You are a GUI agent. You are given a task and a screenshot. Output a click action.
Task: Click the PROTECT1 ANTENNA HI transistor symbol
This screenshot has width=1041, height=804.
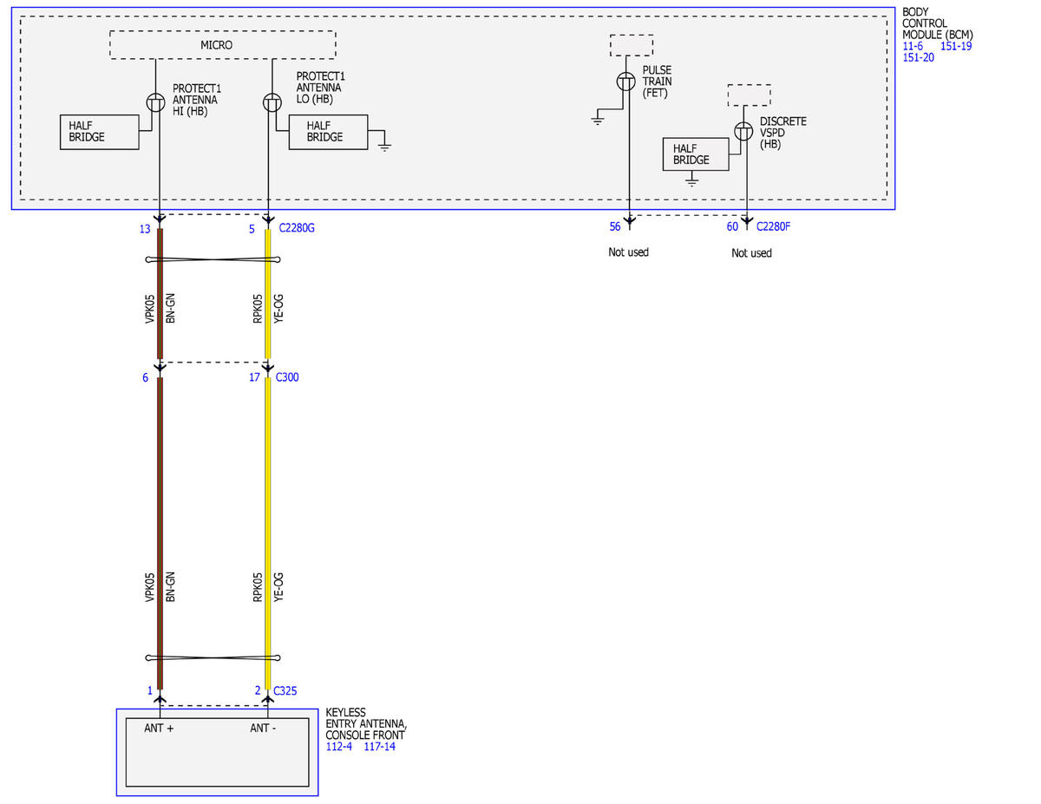[x=155, y=103]
